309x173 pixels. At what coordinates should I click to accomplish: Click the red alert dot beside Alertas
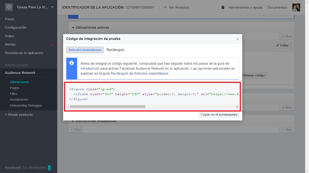coord(53,44)
